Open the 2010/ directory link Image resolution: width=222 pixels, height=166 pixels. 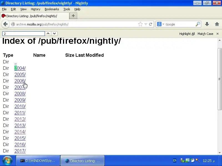coord(20,106)
